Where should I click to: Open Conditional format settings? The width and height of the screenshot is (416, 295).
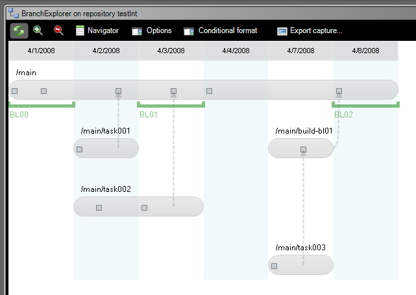221,30
